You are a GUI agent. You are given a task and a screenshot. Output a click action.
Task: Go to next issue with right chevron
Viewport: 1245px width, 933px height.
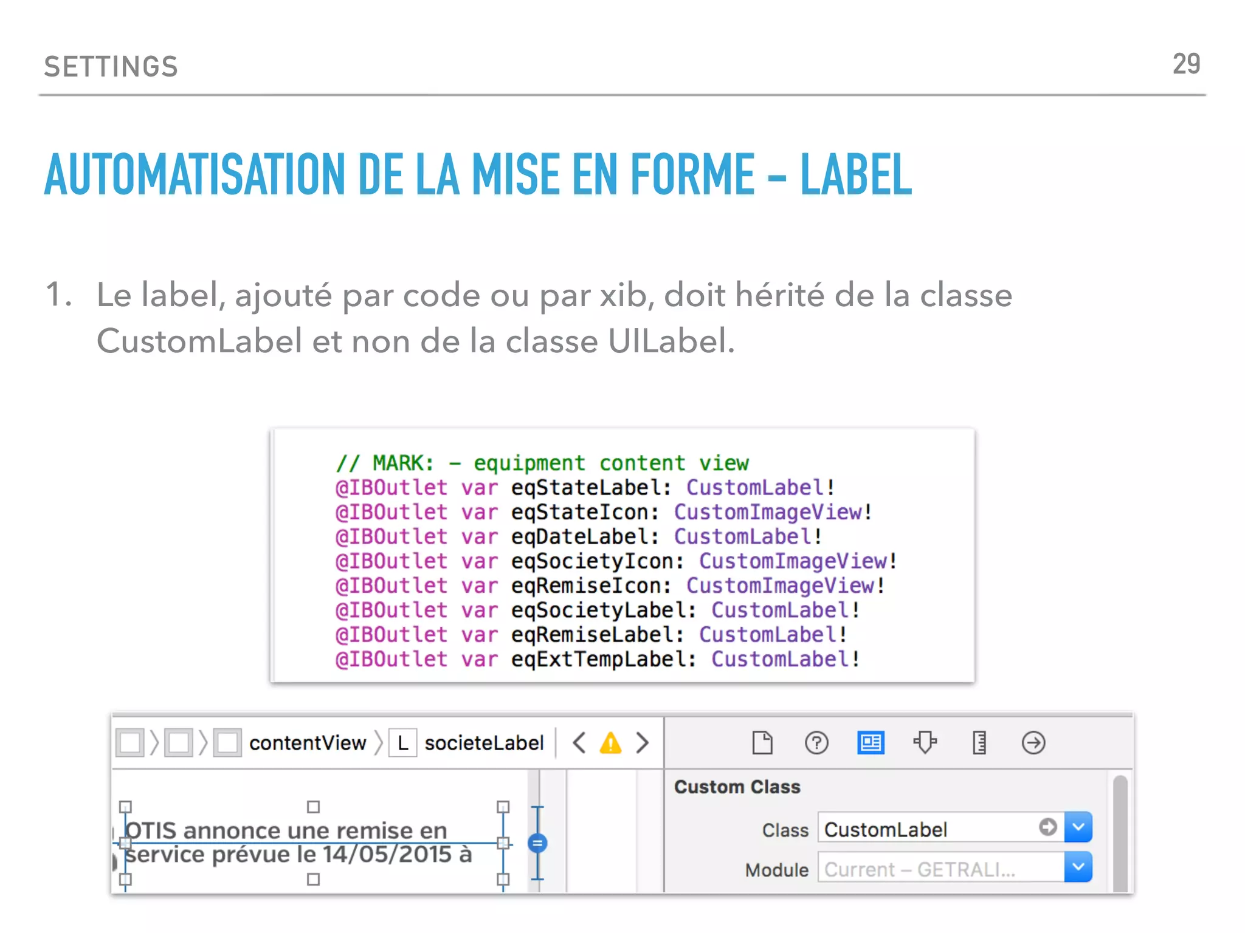(x=643, y=742)
